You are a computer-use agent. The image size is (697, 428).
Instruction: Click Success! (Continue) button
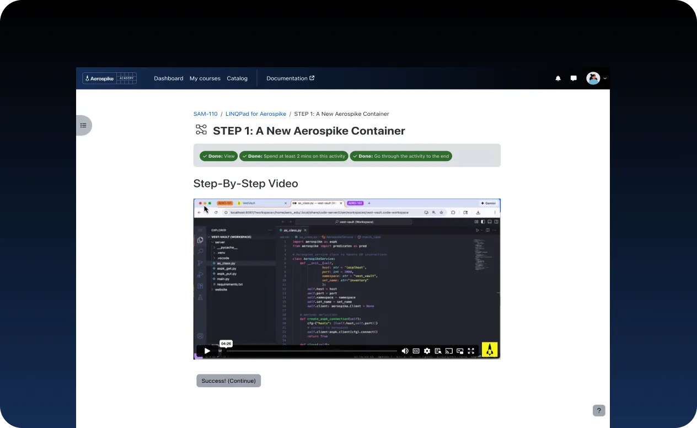228,381
